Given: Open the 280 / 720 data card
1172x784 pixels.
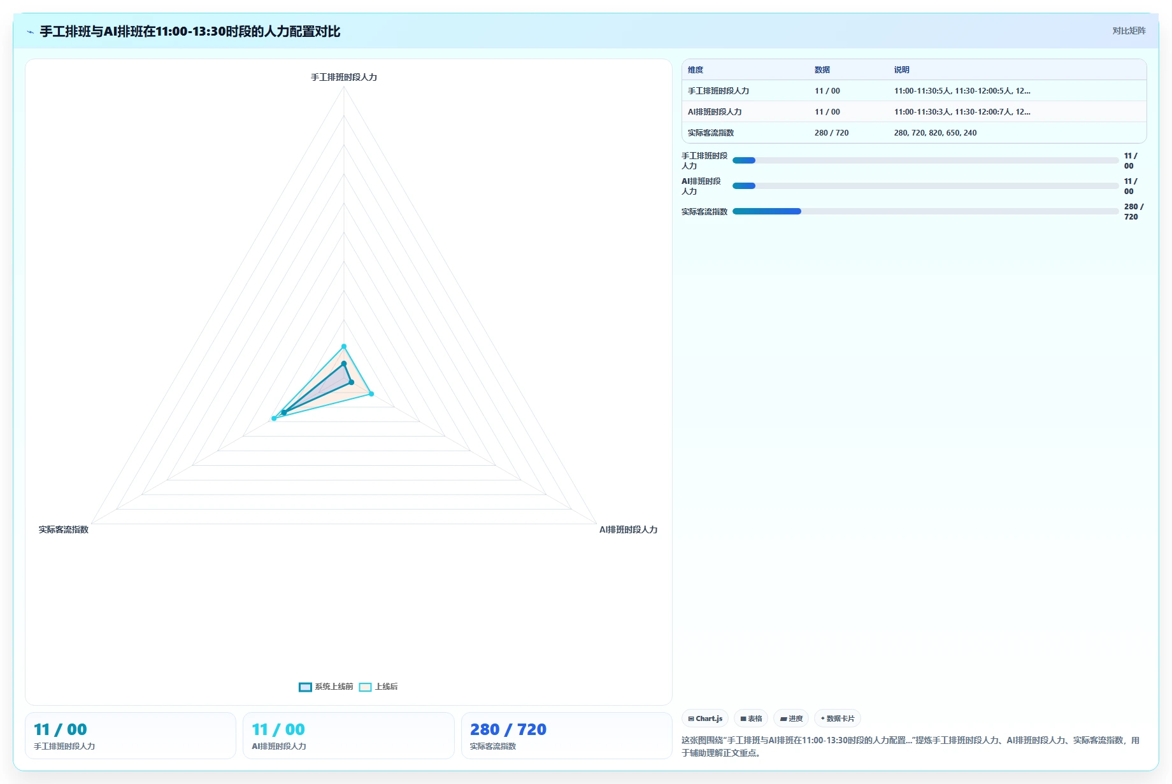Looking at the screenshot, I should pos(566,736).
